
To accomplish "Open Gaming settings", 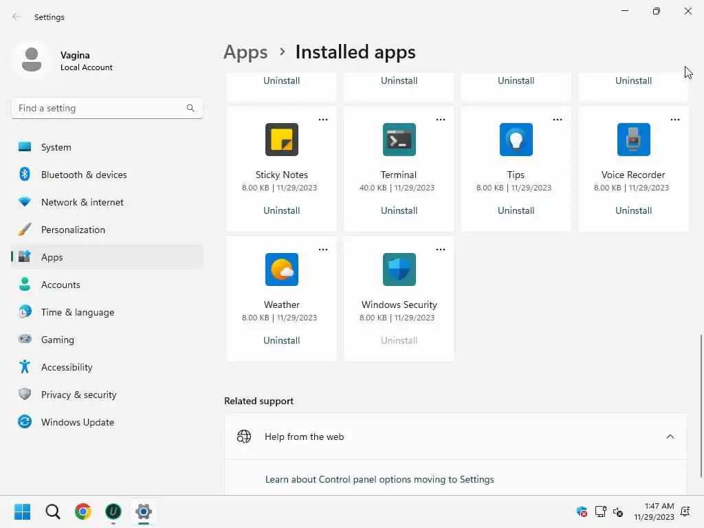I will 107,340.
